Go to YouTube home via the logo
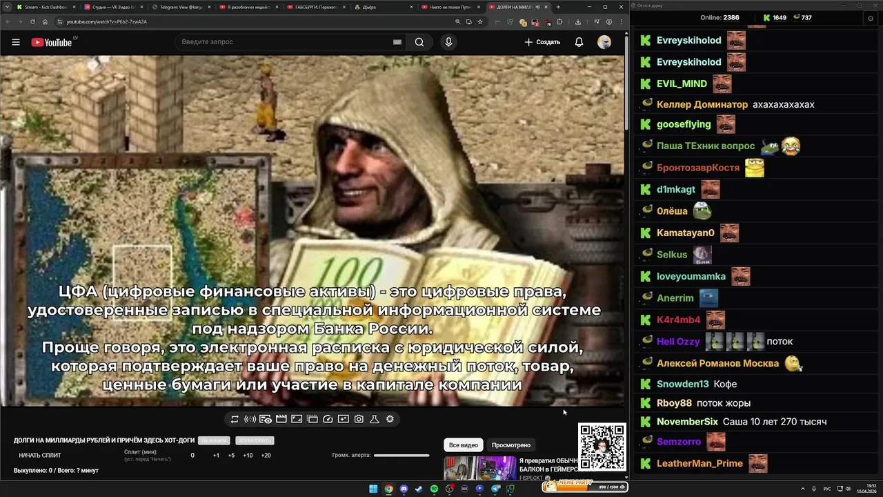The width and height of the screenshot is (883, 497). (x=52, y=42)
